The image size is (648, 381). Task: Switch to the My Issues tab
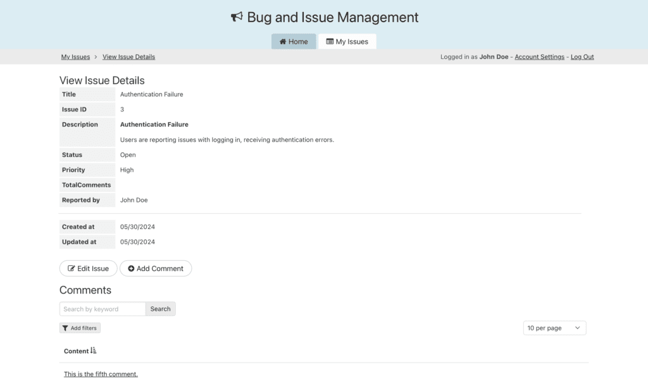tap(347, 42)
